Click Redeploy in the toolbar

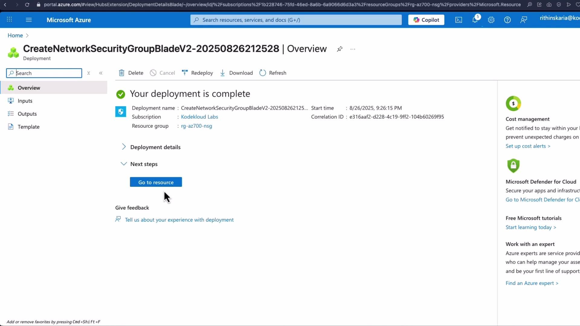tap(197, 73)
